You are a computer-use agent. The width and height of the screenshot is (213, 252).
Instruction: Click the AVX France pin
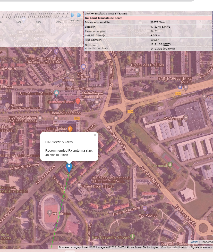(186, 118)
